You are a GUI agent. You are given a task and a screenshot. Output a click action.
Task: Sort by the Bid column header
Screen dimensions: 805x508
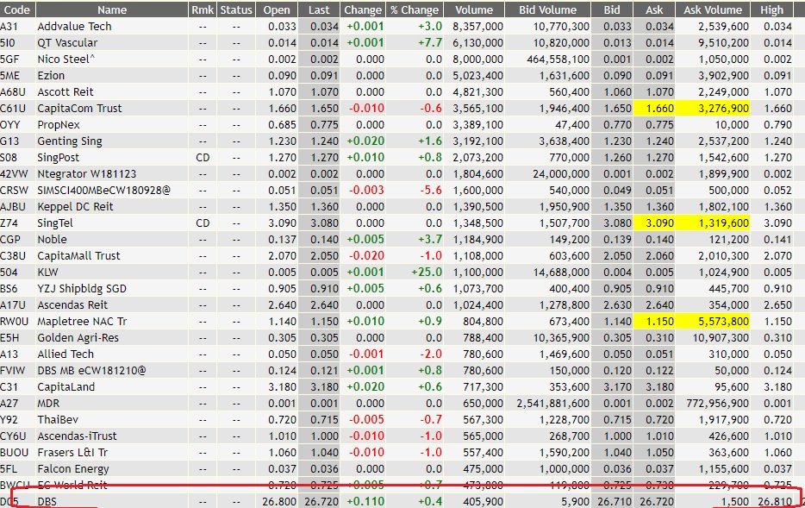tap(612, 9)
